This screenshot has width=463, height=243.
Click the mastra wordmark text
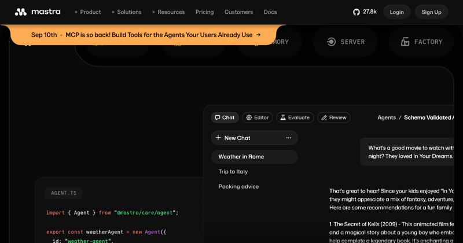[46, 12]
